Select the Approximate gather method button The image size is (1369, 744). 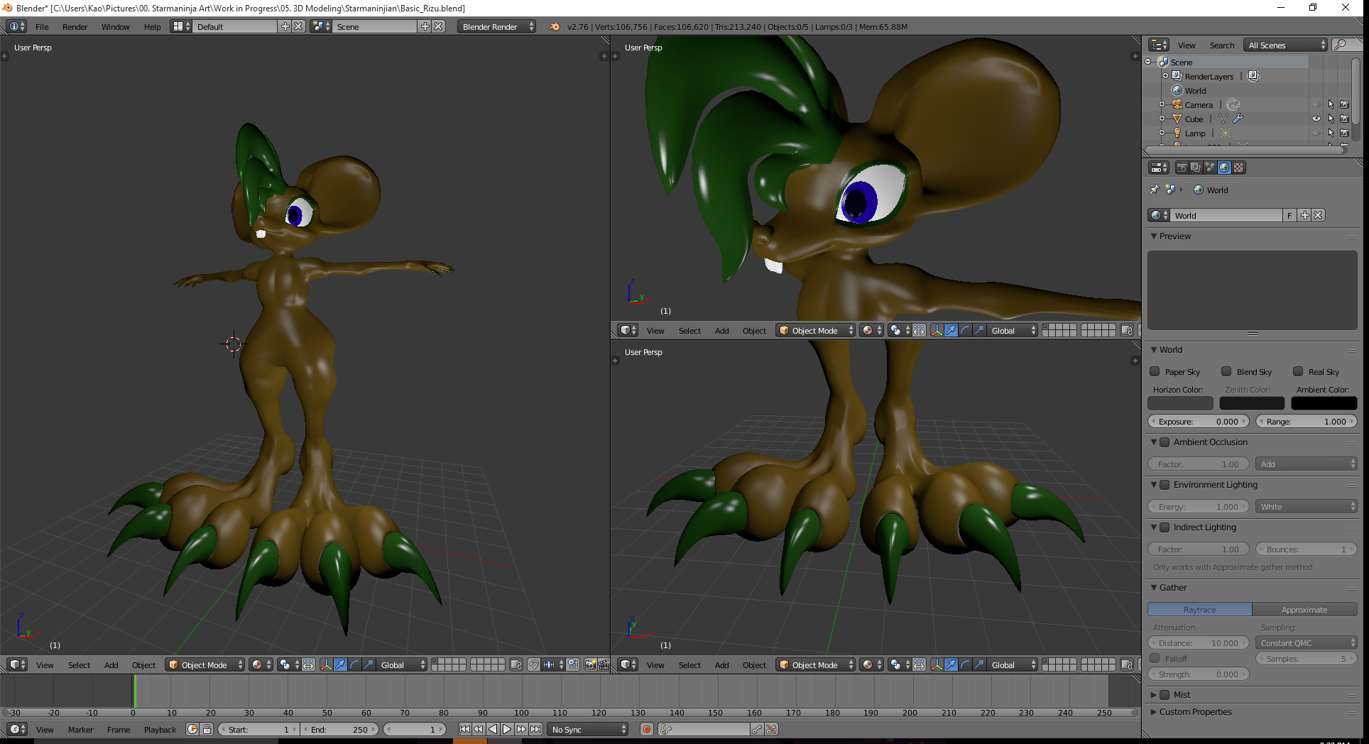1304,610
